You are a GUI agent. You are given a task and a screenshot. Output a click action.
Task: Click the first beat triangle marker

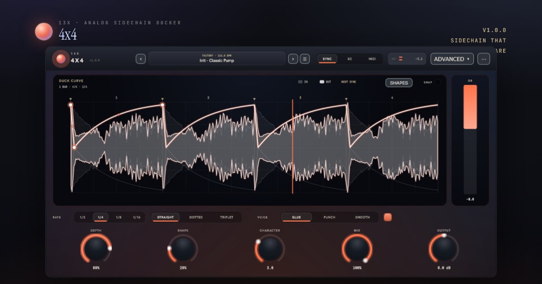pyautogui.click(x=71, y=99)
